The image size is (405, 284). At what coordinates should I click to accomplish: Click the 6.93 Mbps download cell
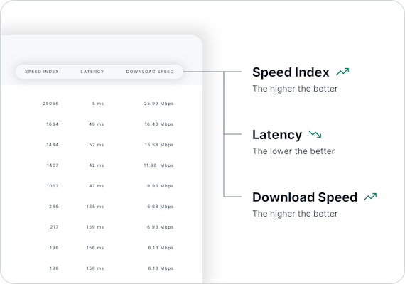tap(161, 227)
